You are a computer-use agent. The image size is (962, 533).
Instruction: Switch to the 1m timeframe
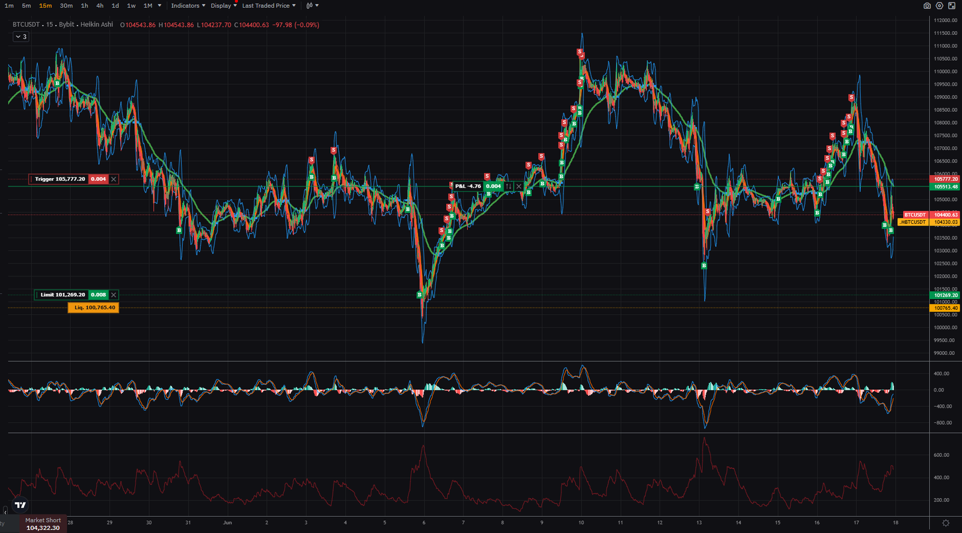(x=9, y=5)
